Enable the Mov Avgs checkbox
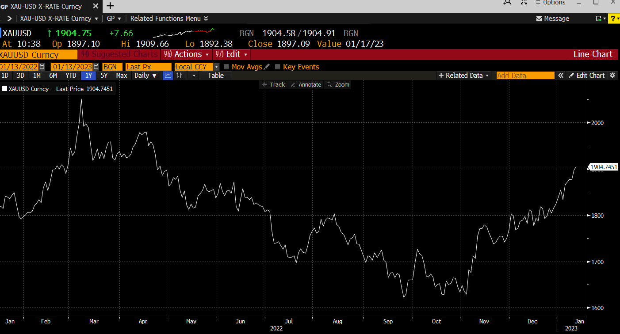Screen dimensions: 620x334 coord(226,67)
